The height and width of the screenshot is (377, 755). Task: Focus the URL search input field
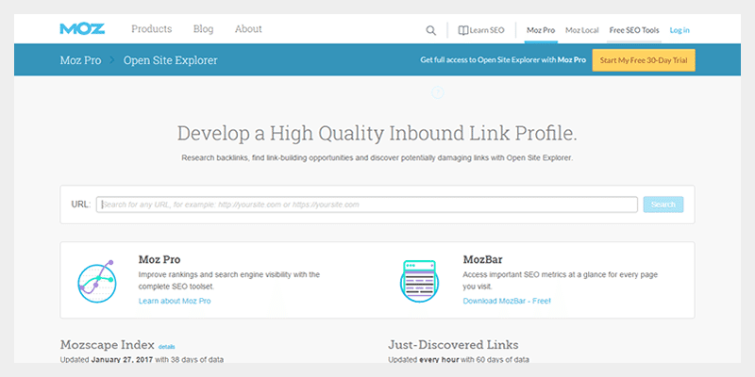coord(366,205)
